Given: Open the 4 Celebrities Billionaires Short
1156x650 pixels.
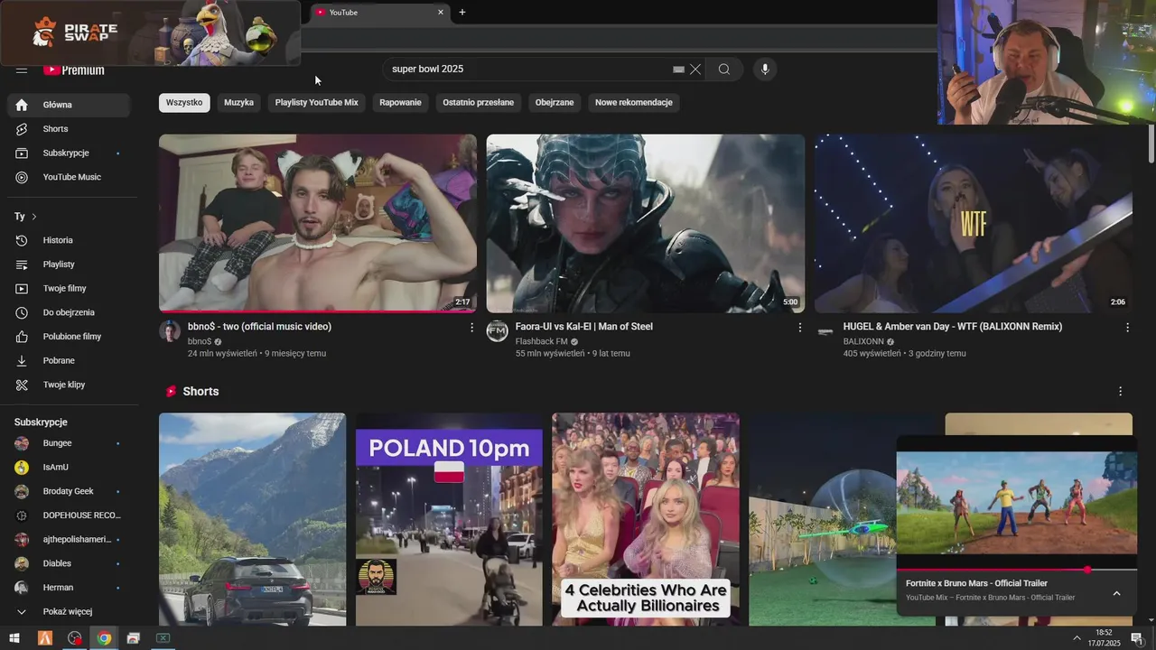Looking at the screenshot, I should 646,519.
